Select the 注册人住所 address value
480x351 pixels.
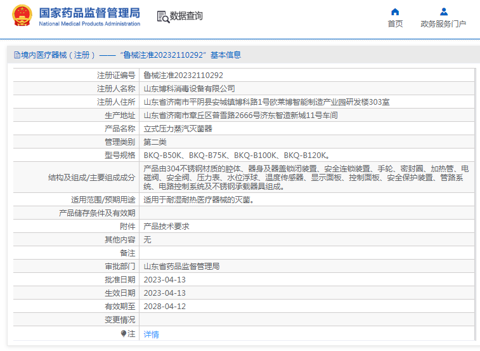[266, 102]
